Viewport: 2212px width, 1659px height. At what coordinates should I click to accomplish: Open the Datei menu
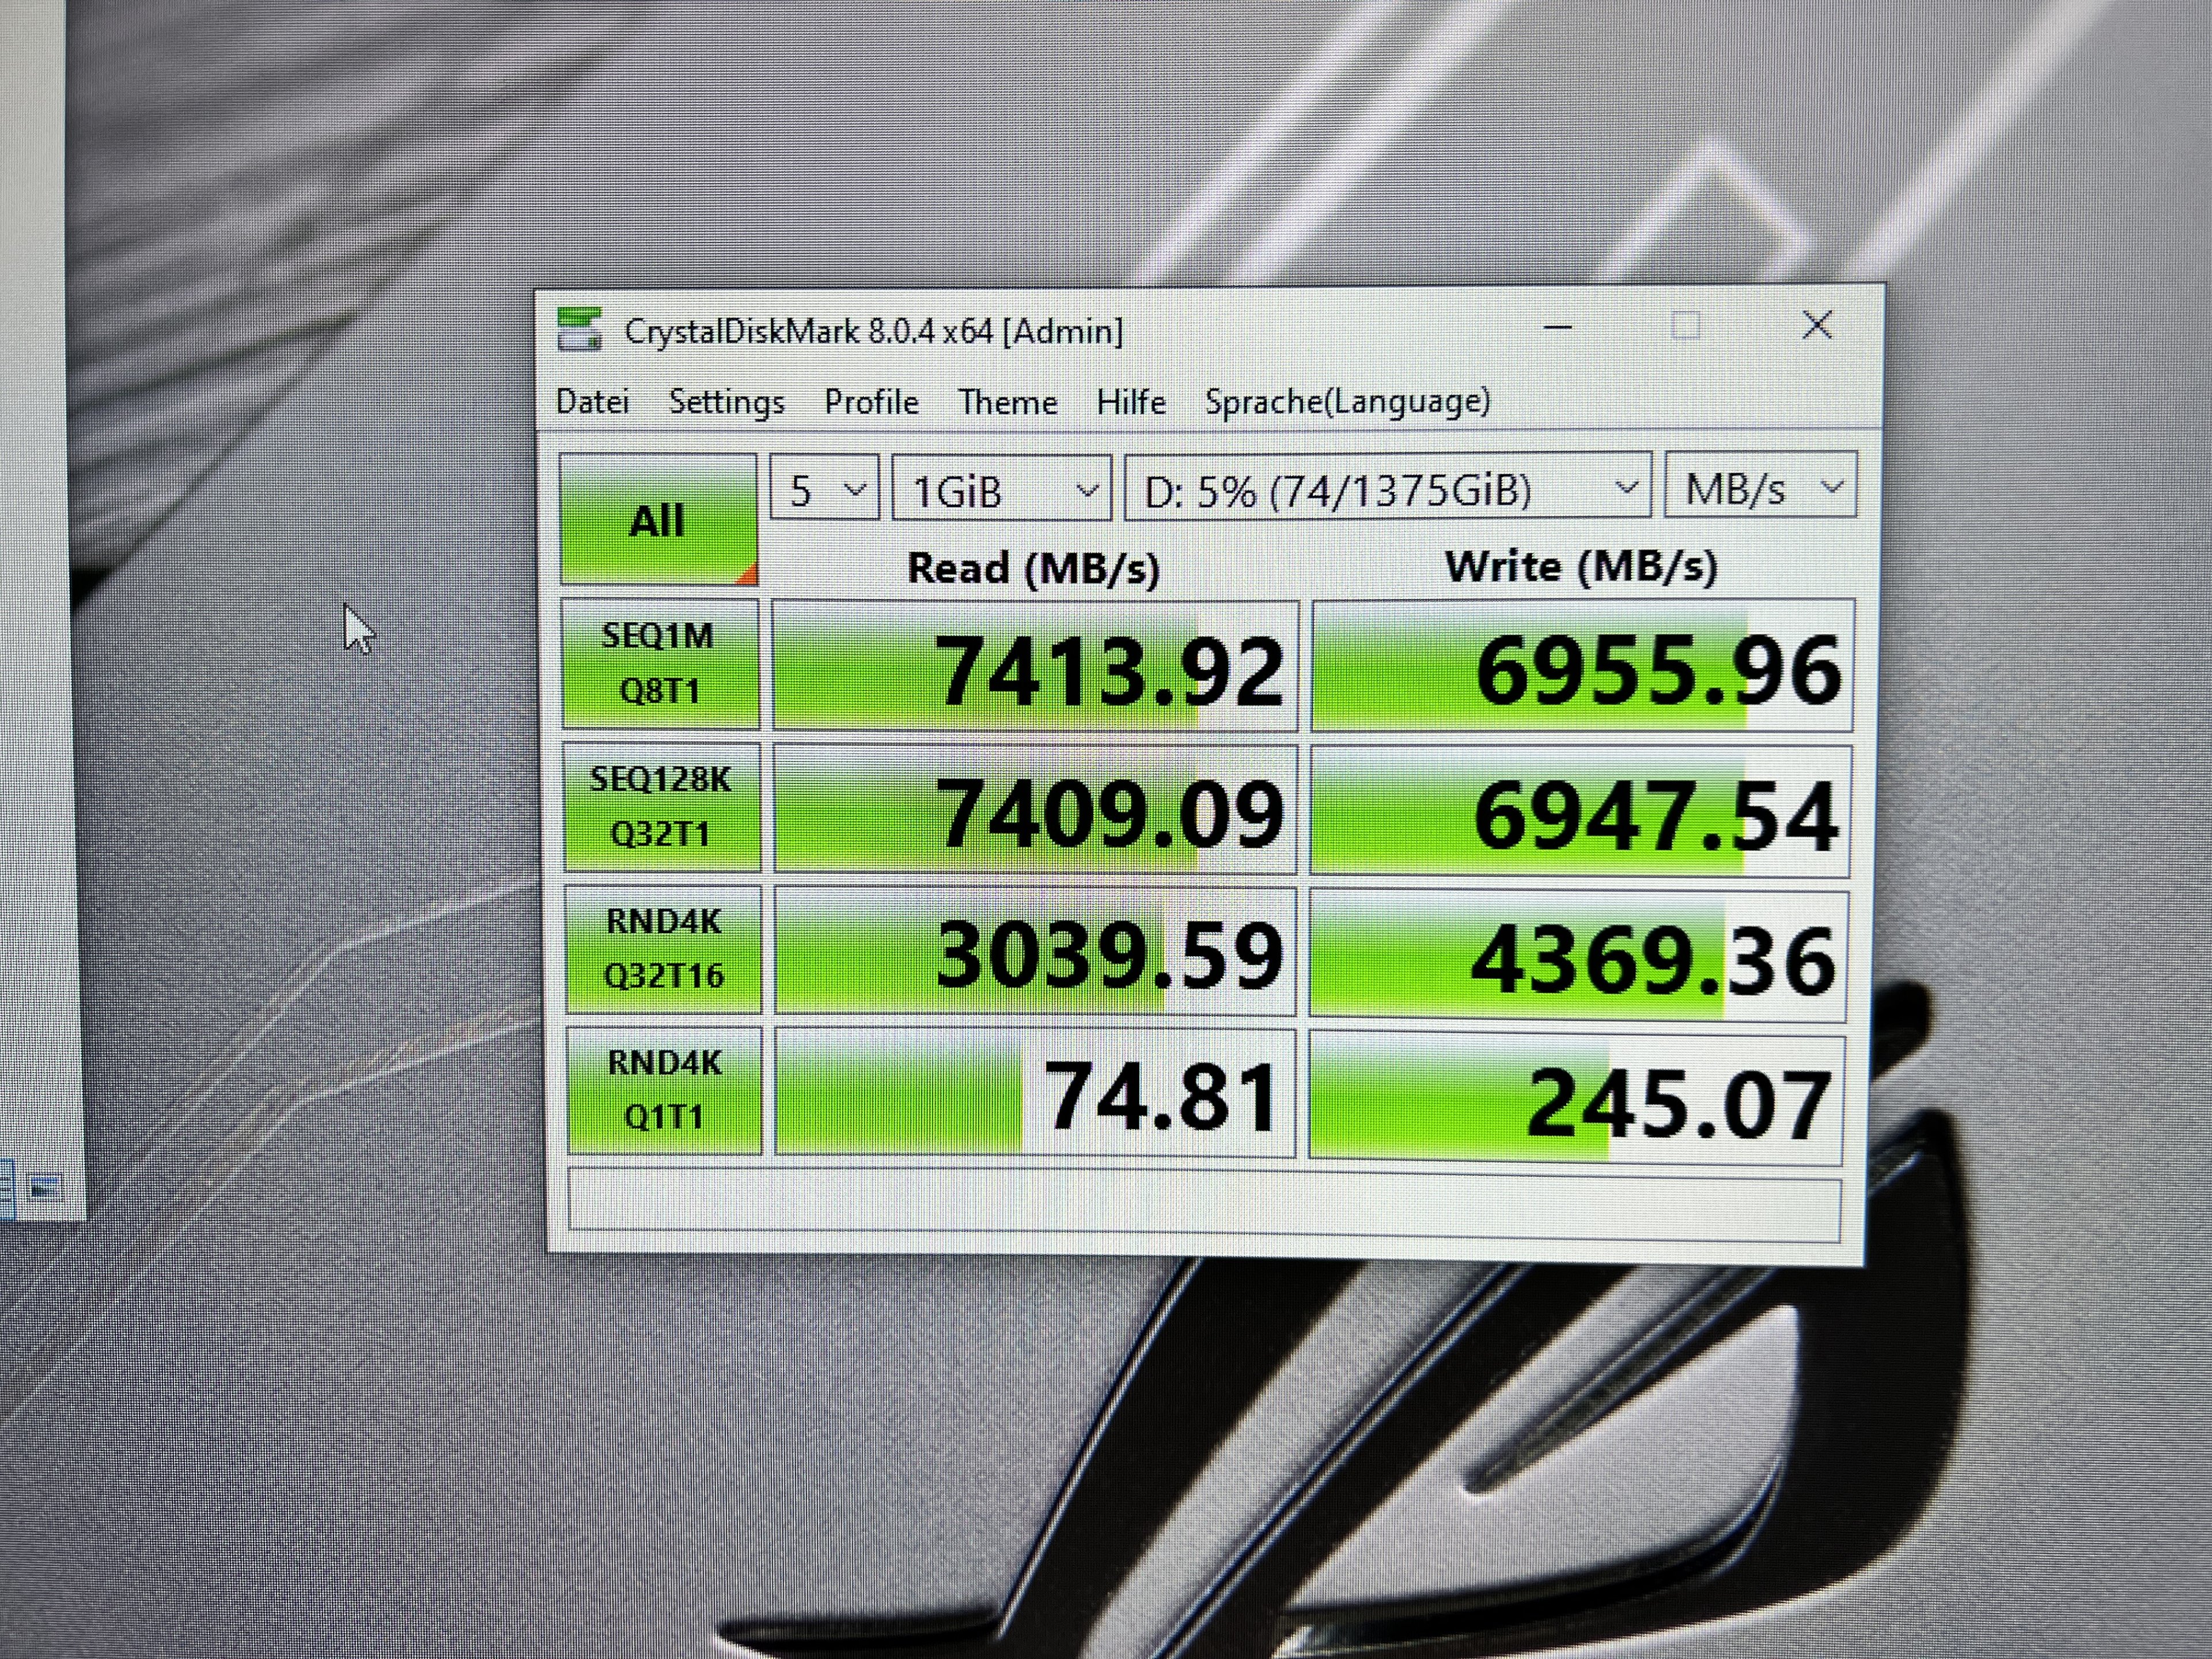(x=592, y=402)
